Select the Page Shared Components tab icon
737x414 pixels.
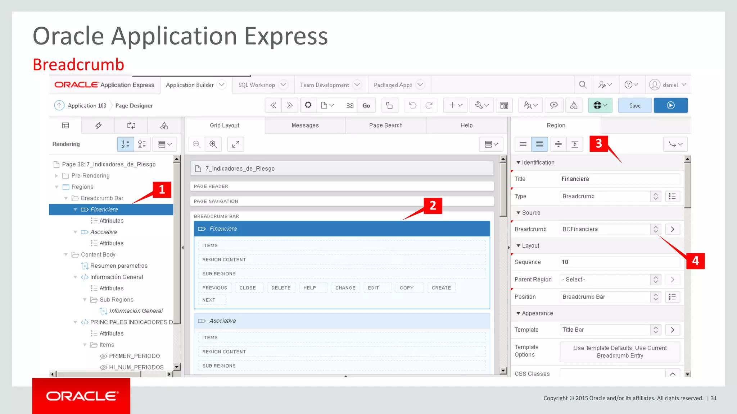164,125
